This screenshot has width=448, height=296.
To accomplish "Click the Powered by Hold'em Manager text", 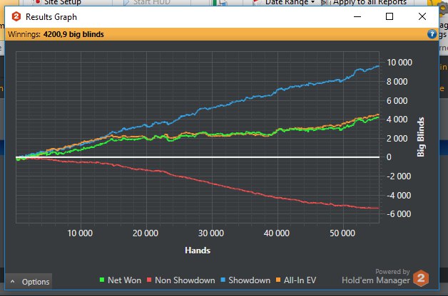I will 376,277.
